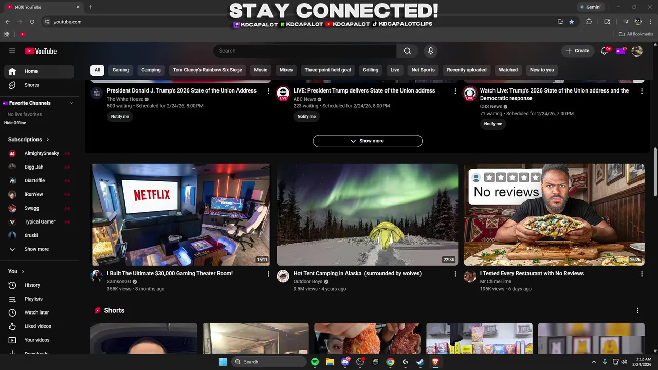658x370 pixels.
Task: Open the Gemini button in title bar
Action: 590,7
